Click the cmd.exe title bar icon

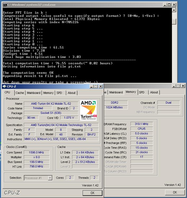pyautogui.click(x=5, y=5)
